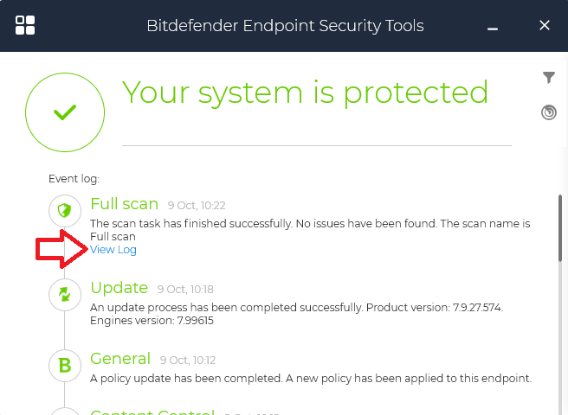Click the Full scan shield icon
Screen dimensions: 568x415
(65, 210)
